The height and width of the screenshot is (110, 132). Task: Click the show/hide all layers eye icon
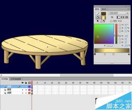(x=23, y=83)
